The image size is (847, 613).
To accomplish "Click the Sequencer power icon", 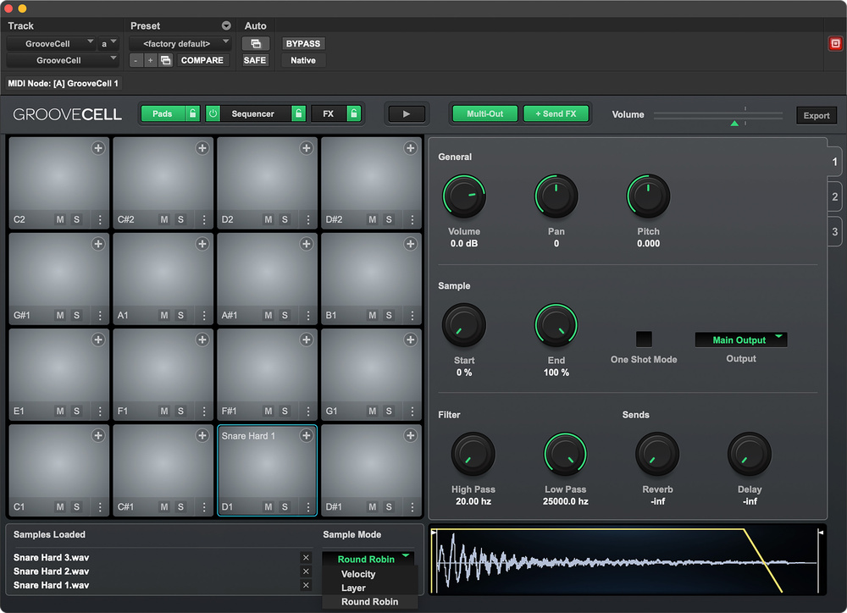I will point(213,113).
